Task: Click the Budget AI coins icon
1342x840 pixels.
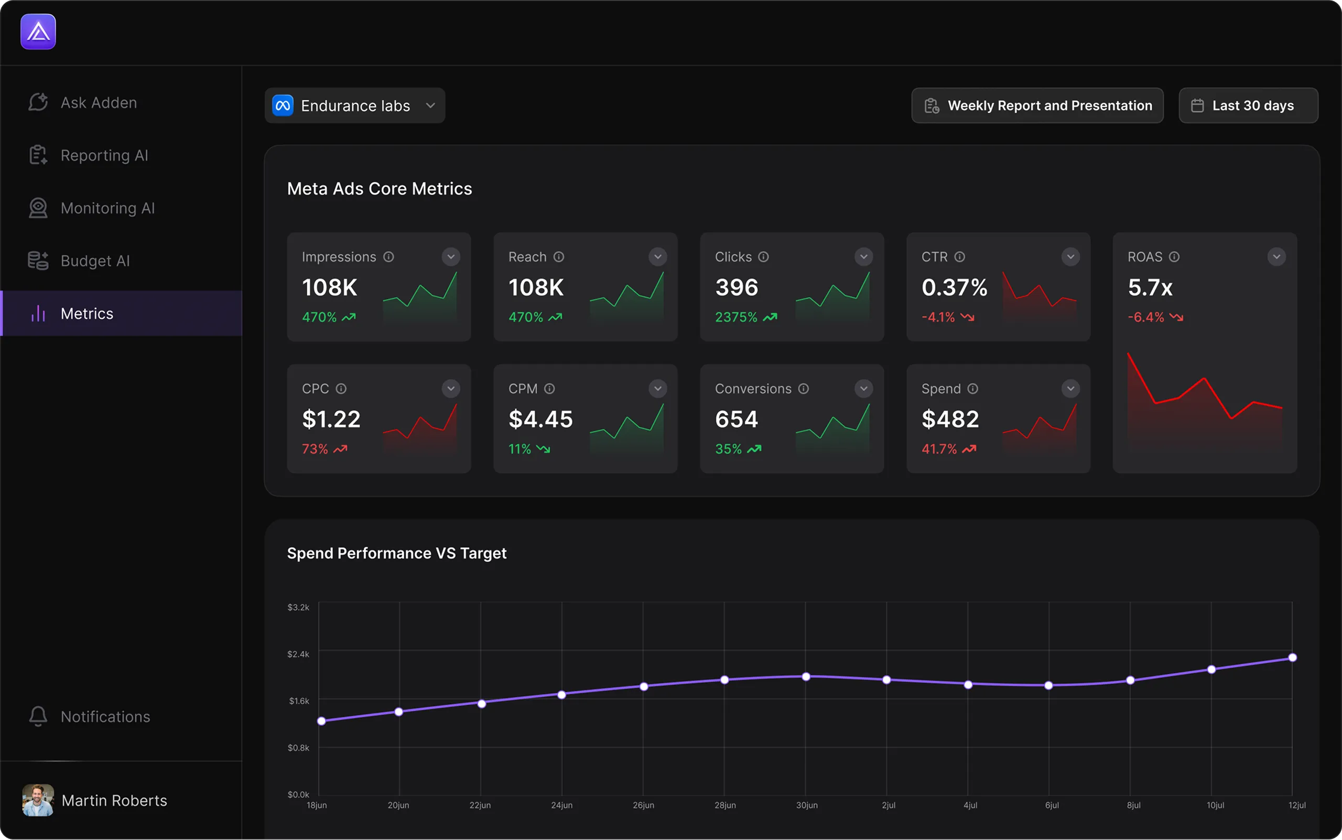Action: click(38, 261)
